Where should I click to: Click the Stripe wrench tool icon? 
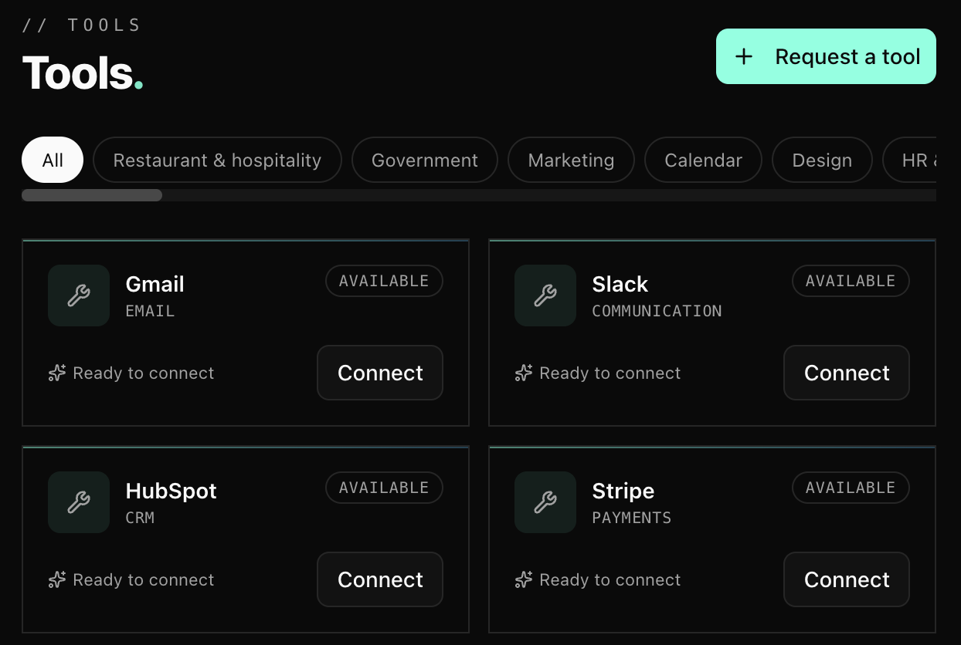[x=545, y=502]
